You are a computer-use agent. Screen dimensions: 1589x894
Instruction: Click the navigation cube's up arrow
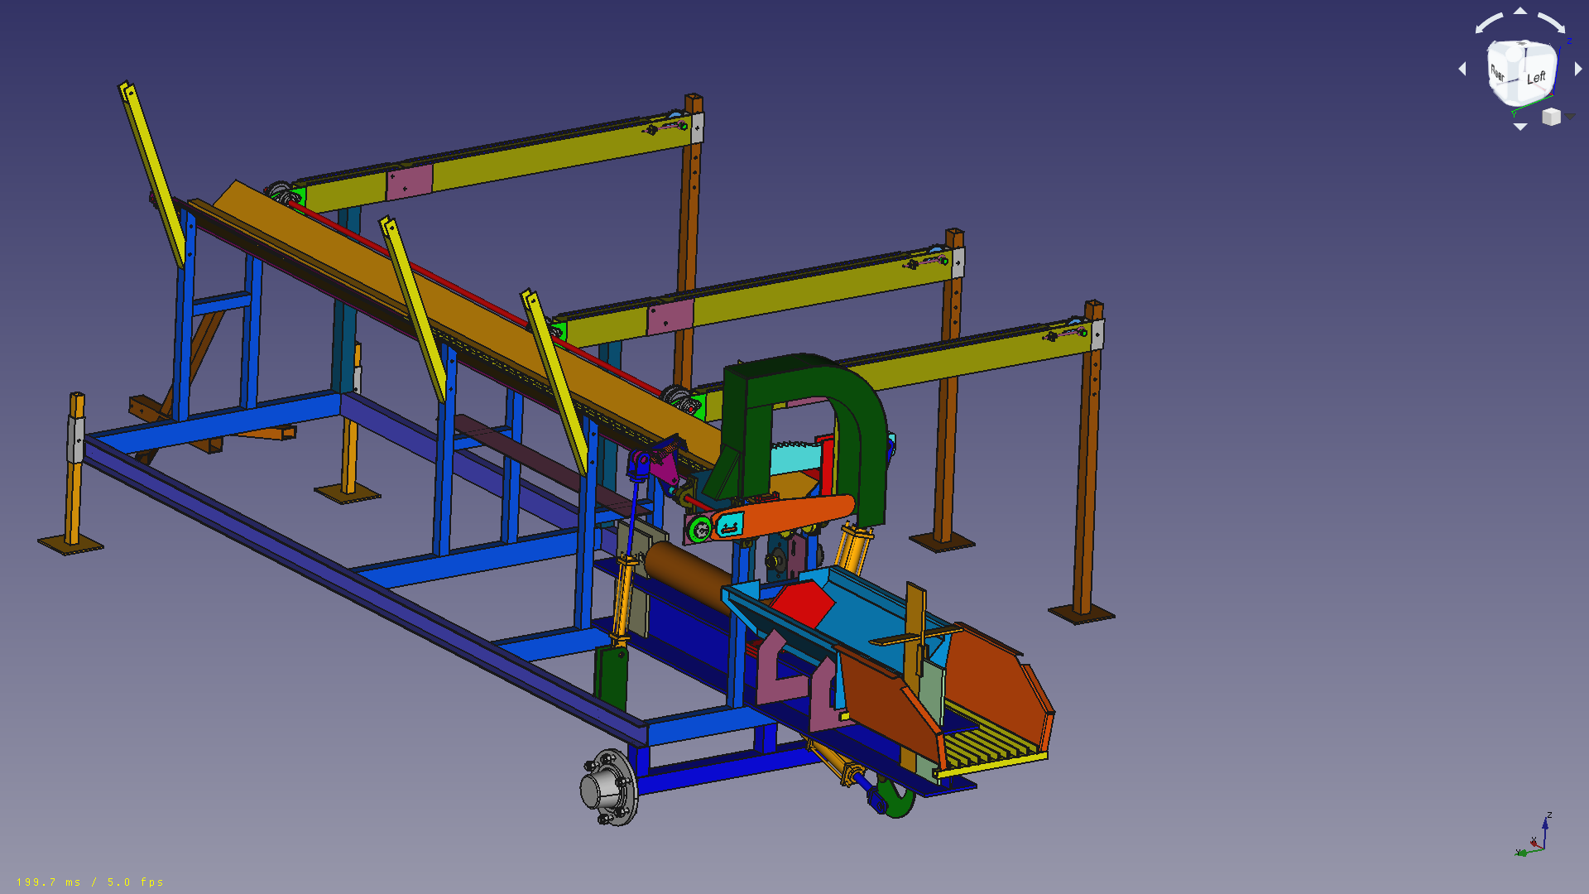tap(1520, 12)
